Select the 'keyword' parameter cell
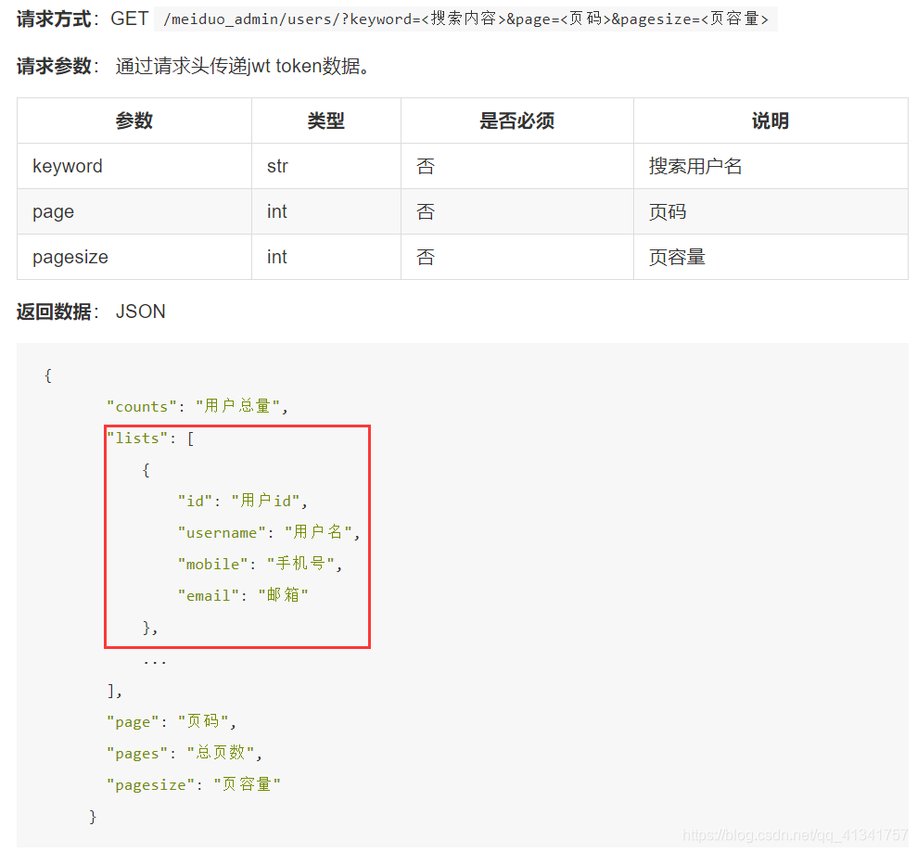This screenshot has width=917, height=852. point(134,166)
